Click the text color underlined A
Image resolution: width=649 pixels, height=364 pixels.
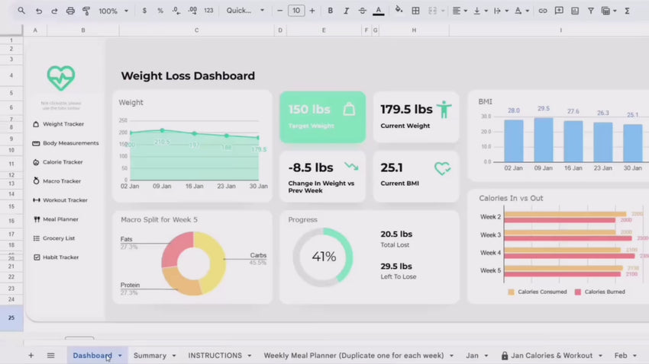tap(378, 11)
